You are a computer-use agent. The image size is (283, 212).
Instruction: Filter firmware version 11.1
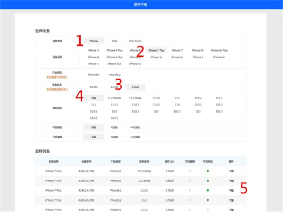point(94,105)
